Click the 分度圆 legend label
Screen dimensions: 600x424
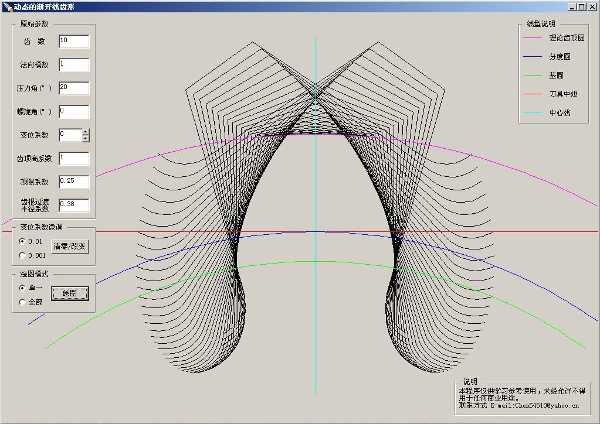(560, 57)
